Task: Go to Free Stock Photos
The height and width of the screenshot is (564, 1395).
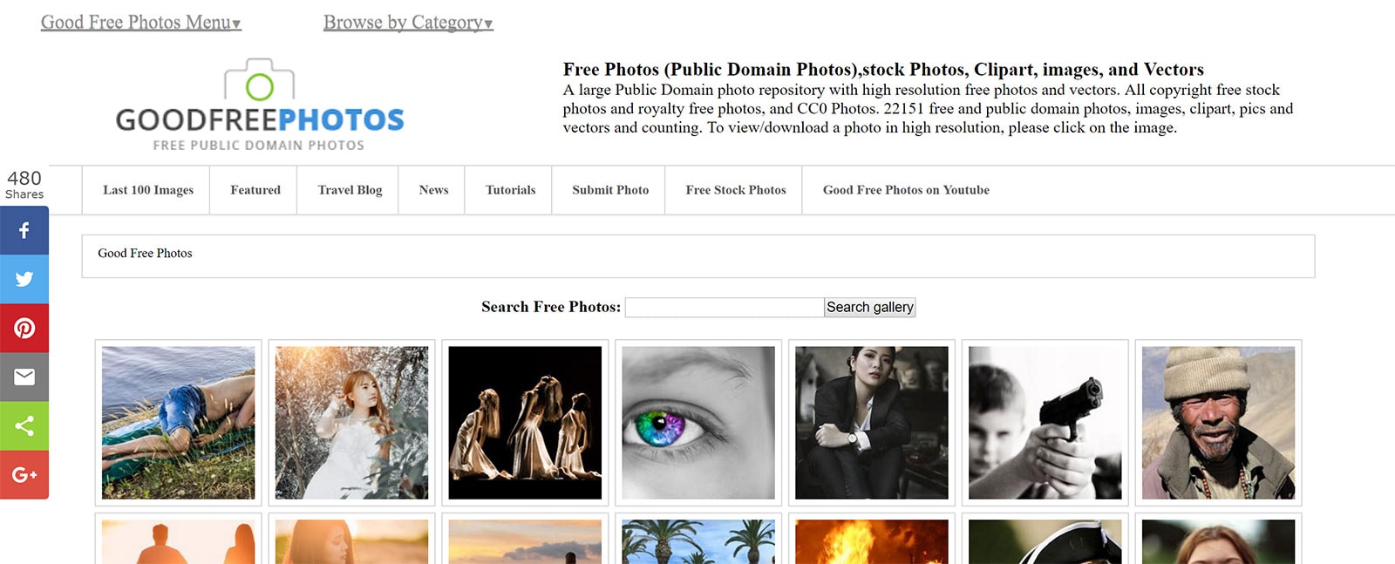Action: pos(736,190)
